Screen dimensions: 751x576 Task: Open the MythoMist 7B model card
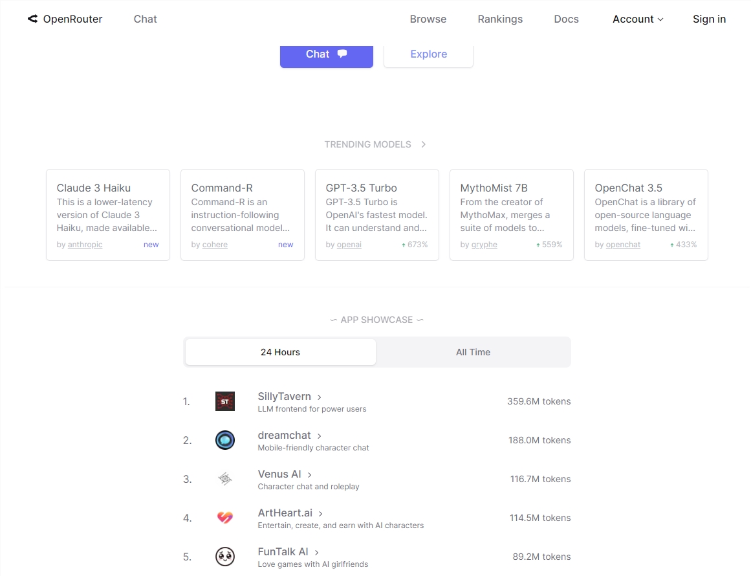click(x=512, y=215)
